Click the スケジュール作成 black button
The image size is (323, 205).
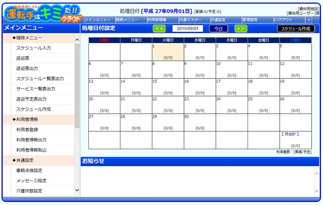[296, 28]
